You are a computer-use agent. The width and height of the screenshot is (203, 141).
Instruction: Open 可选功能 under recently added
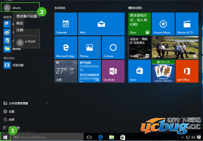click(x=14, y=65)
